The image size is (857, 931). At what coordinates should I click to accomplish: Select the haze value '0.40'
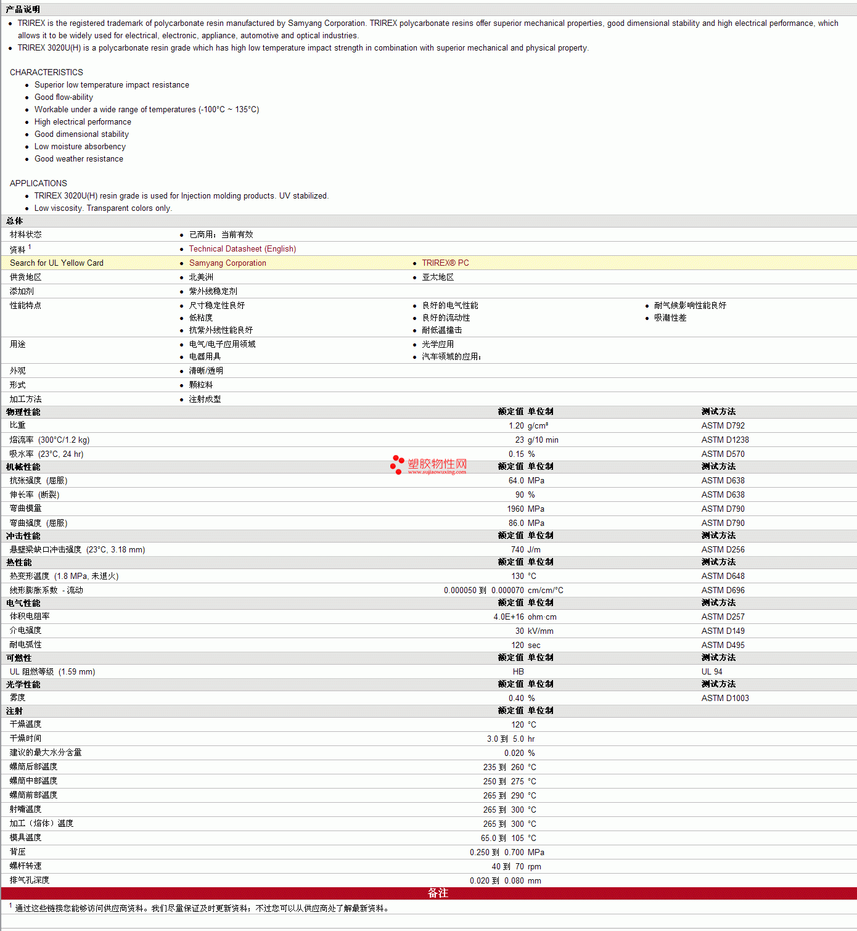click(516, 699)
